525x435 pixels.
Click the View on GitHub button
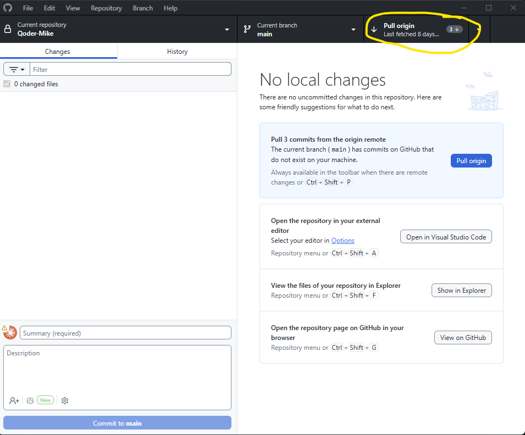pos(463,338)
